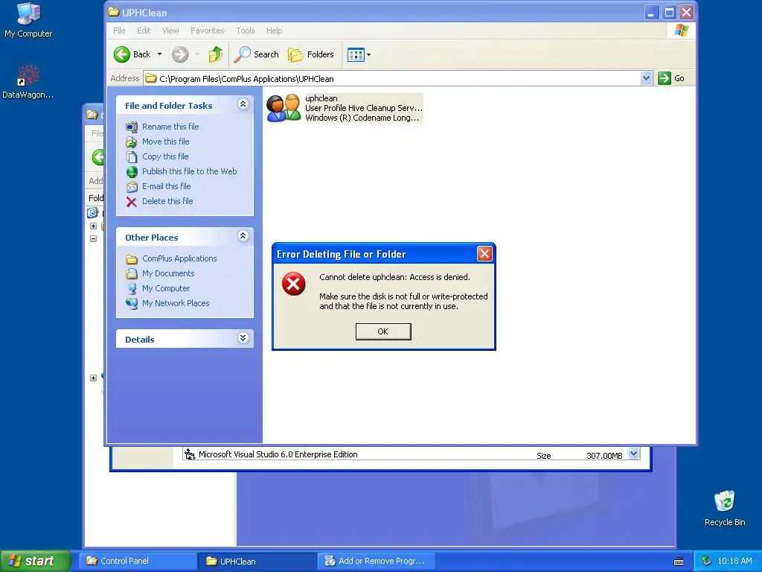The image size is (762, 572).
Task: Click Copy this file
Action: 165,156
